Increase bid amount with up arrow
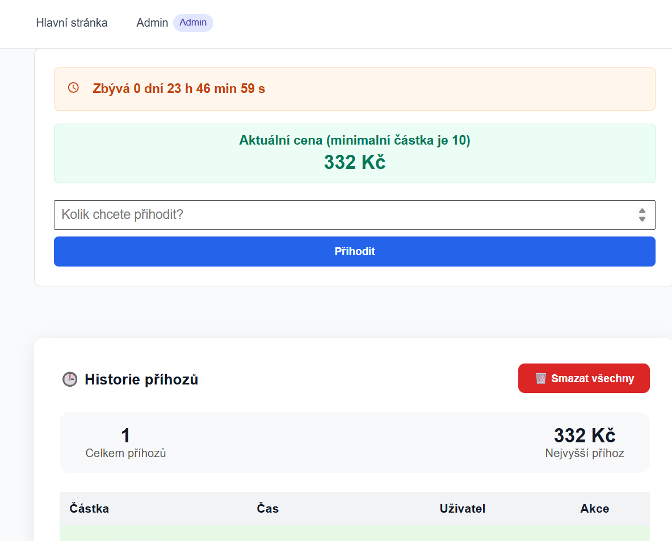 coord(642,211)
